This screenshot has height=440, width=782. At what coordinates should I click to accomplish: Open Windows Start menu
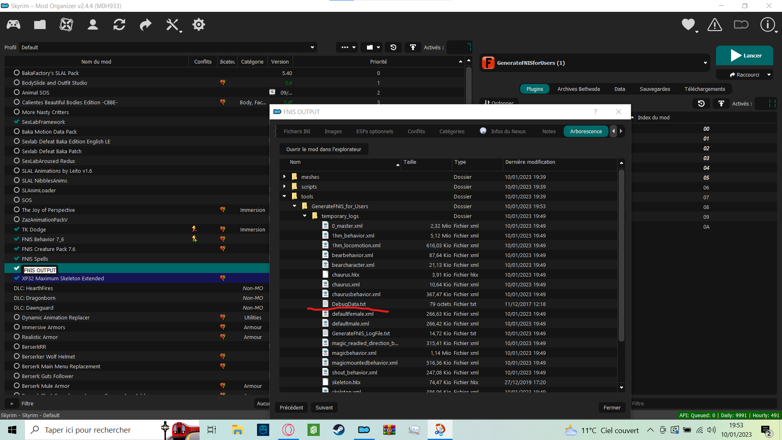coord(12,430)
